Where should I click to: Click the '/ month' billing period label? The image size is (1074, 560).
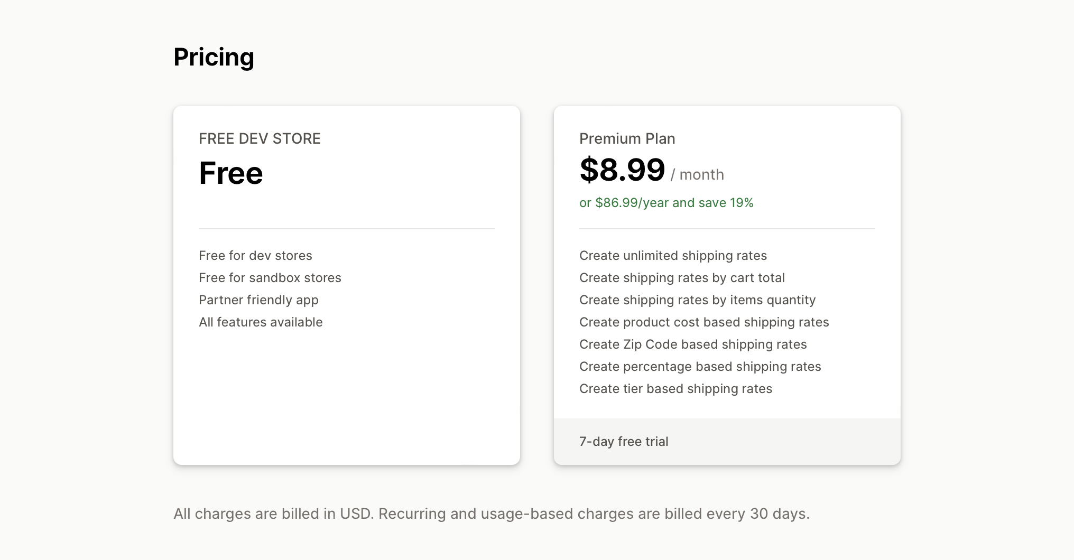[x=697, y=174]
